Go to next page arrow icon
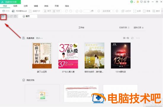This screenshot has width=163, height=107. pos(81,11)
